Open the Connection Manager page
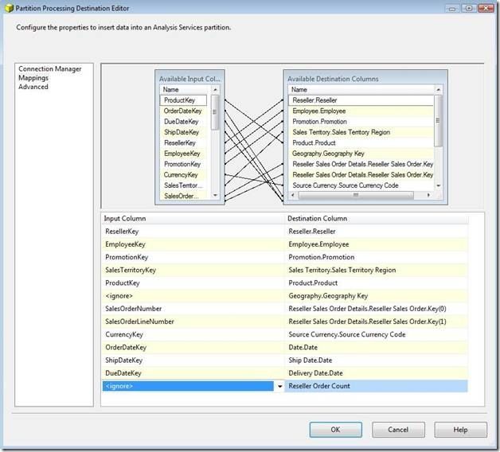 click(49, 69)
